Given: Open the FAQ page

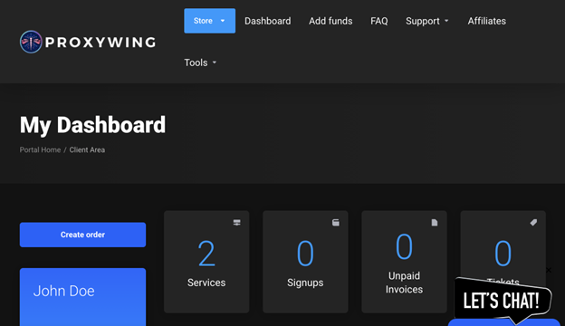Looking at the screenshot, I should point(379,21).
